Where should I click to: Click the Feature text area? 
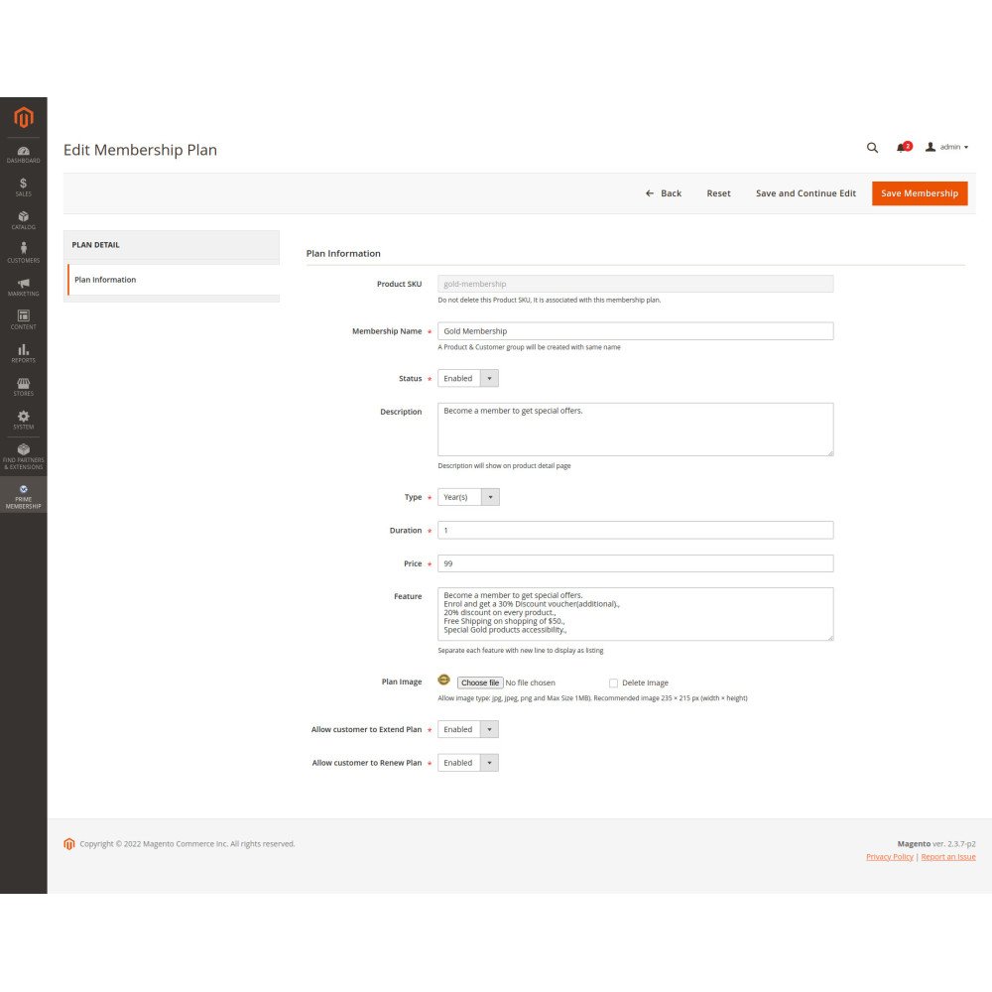pyautogui.click(x=635, y=614)
